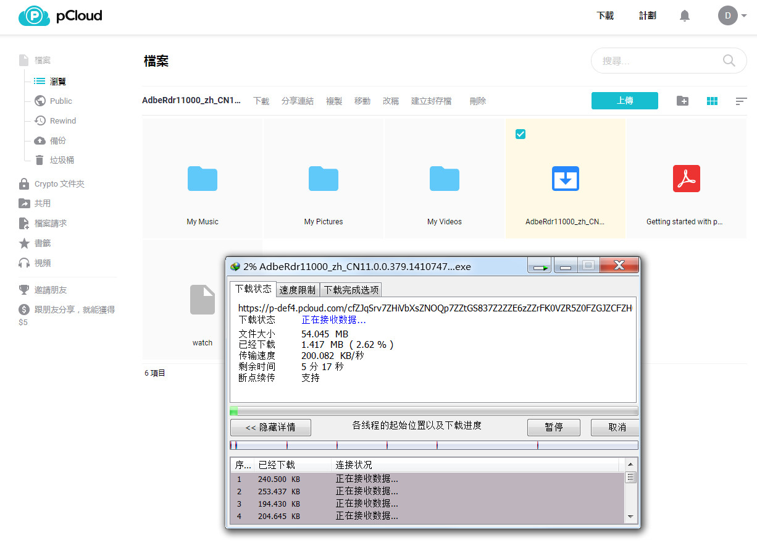The width and height of the screenshot is (757, 553).
Task: Focus the 搜尋 search field
Action: click(669, 61)
